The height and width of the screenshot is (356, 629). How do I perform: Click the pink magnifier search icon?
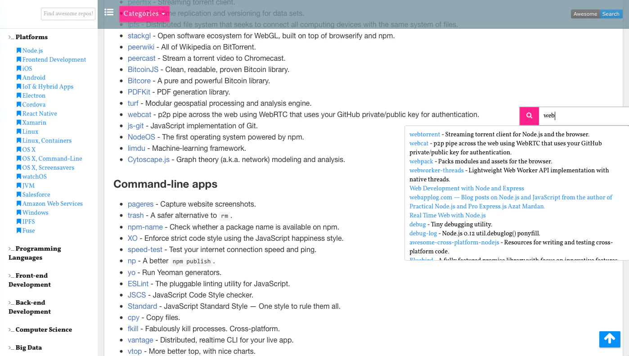(529, 116)
